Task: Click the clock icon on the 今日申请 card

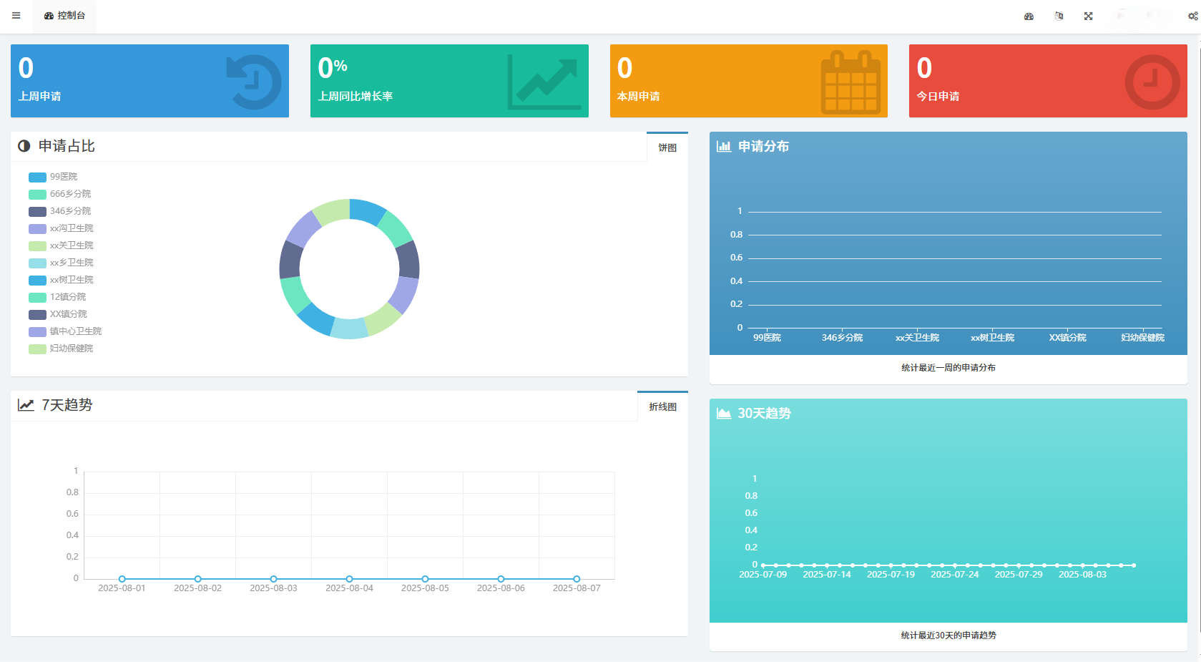Action: 1152,82
